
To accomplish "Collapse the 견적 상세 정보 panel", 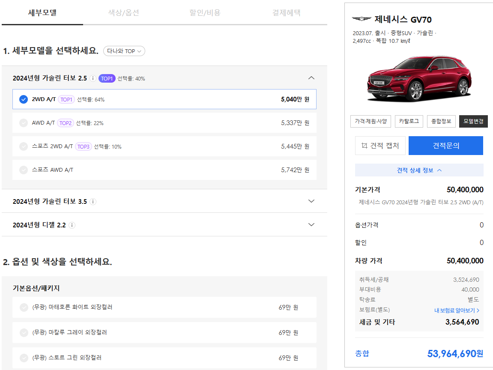I will pyautogui.click(x=419, y=170).
